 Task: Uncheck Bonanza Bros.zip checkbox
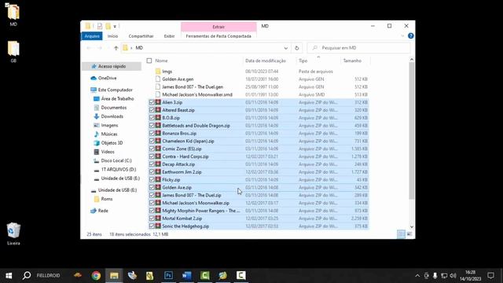tap(152, 133)
